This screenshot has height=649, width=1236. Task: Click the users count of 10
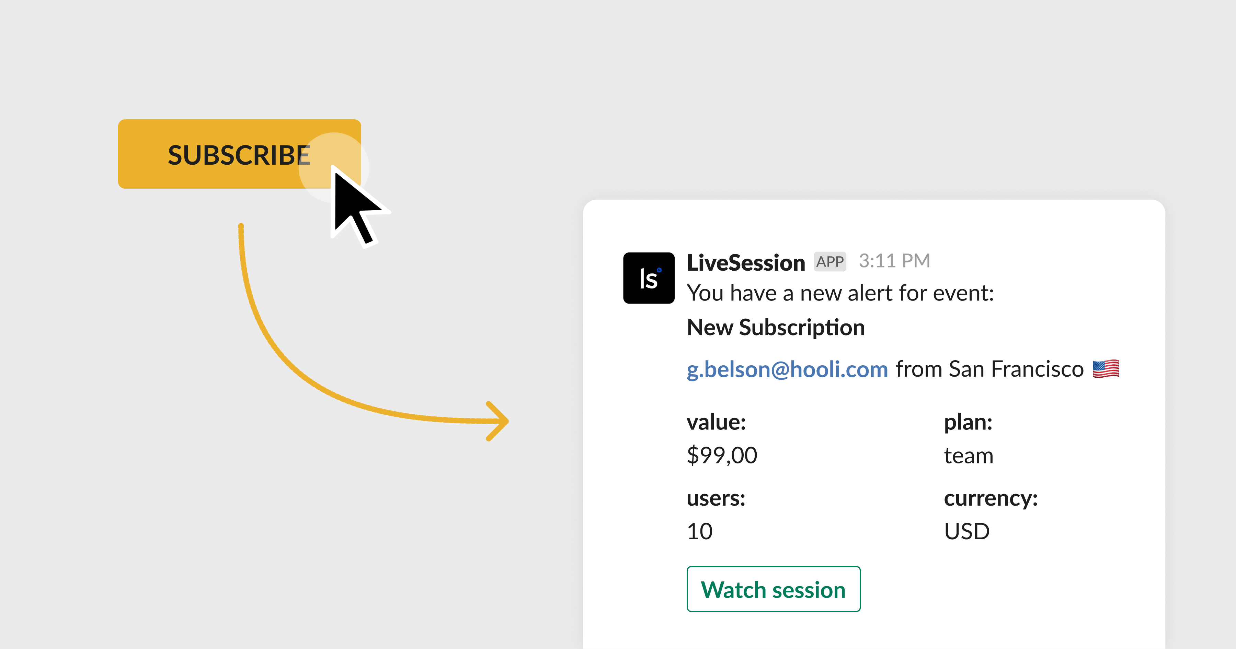coord(700,531)
